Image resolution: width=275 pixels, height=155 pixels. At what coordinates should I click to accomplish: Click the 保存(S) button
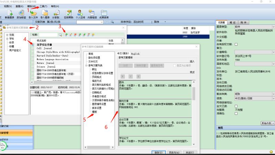pos(159,152)
